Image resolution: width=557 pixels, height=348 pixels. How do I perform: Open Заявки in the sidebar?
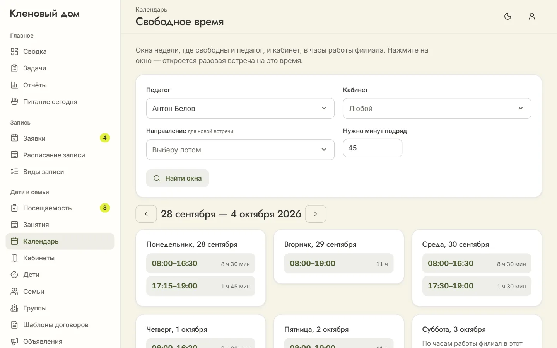(x=60, y=138)
